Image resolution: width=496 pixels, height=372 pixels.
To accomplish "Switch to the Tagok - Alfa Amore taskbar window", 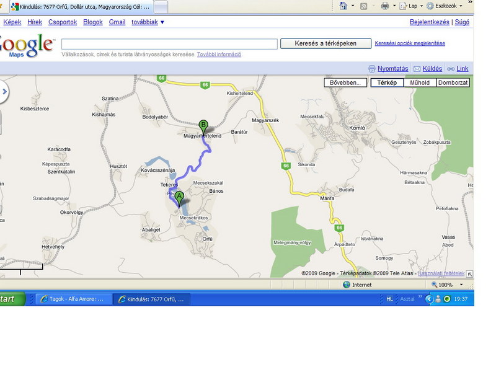I will coord(72,299).
